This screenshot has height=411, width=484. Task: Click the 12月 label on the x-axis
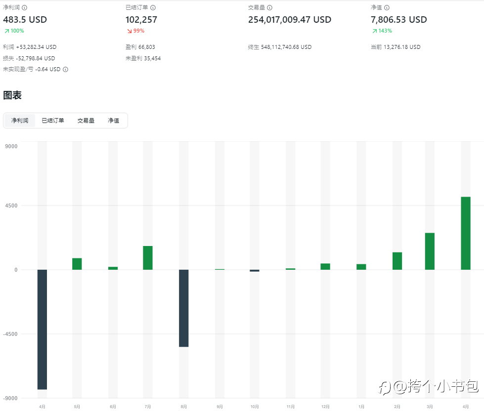[325, 407]
